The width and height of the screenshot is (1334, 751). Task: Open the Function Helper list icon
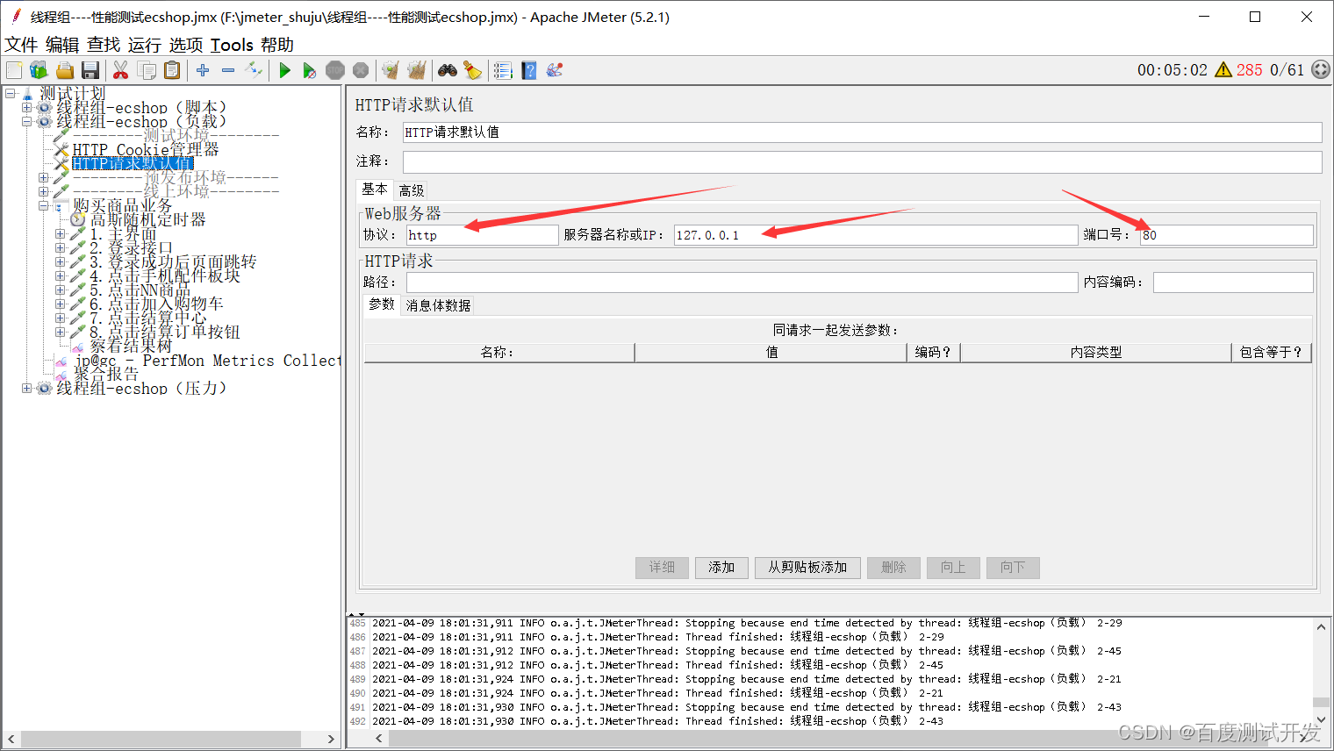pos(503,70)
